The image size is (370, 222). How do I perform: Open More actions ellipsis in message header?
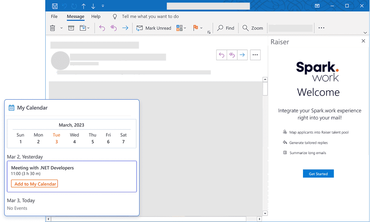coord(255,55)
